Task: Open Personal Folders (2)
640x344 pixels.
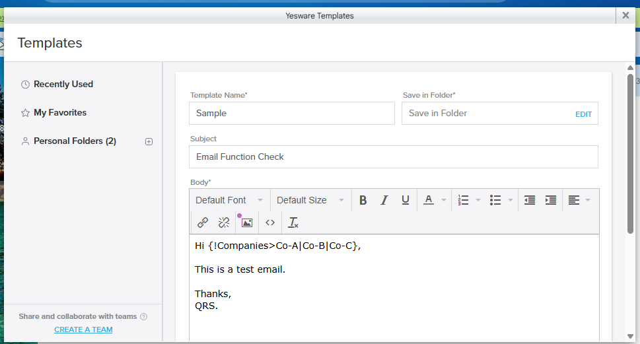Action: (x=75, y=141)
